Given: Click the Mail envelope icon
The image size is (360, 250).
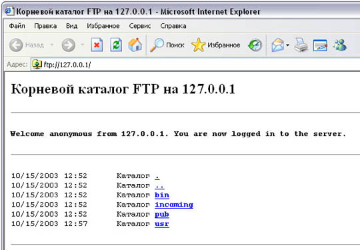Looking at the screenshot, I should coord(277,45).
